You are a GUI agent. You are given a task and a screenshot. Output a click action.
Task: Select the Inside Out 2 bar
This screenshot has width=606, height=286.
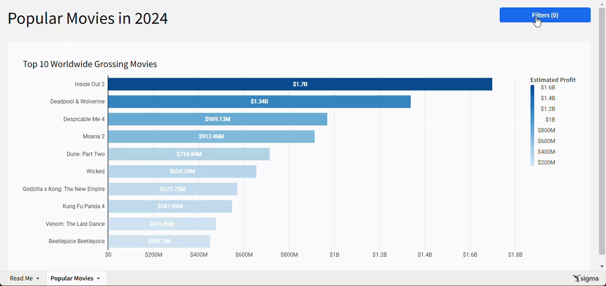pos(300,84)
